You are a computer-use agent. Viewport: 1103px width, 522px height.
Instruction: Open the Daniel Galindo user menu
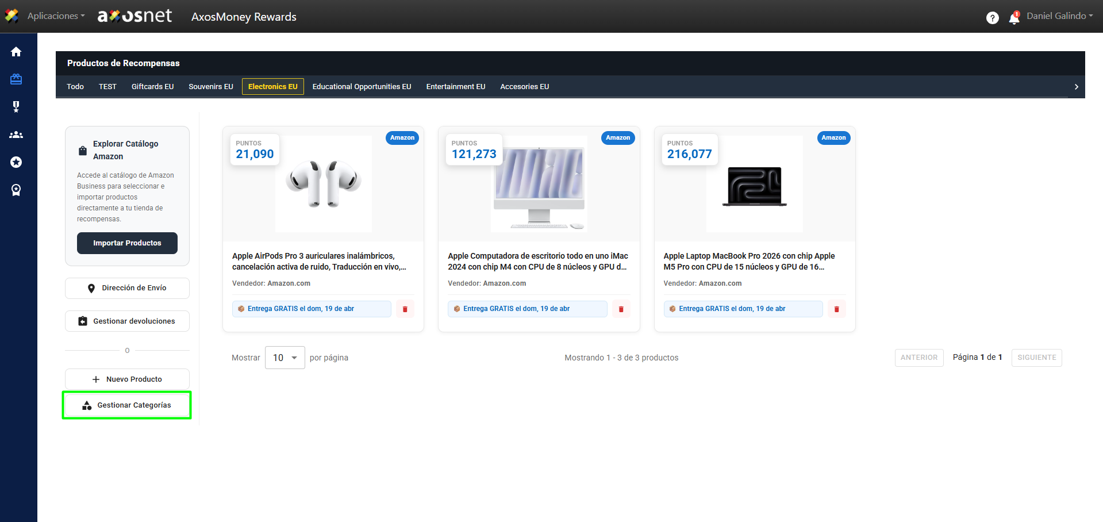pyautogui.click(x=1059, y=16)
